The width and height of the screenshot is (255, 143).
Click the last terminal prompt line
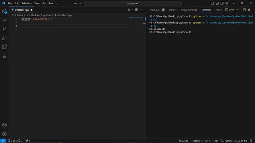click(170, 32)
